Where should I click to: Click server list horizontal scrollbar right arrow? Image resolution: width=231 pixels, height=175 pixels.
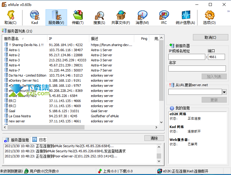[x=156, y=127]
